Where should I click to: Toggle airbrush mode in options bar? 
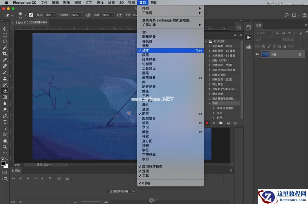pyautogui.click(x=119, y=15)
